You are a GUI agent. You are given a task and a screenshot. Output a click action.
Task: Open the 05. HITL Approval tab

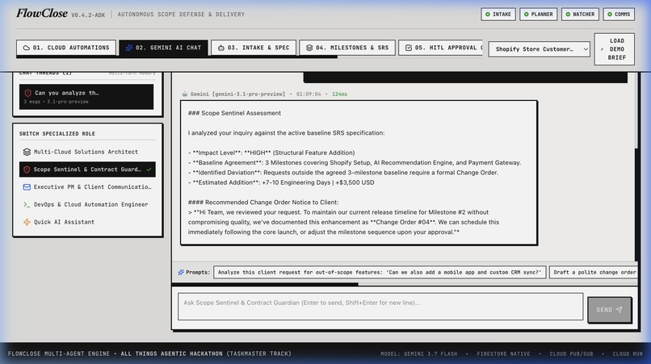[440, 48]
